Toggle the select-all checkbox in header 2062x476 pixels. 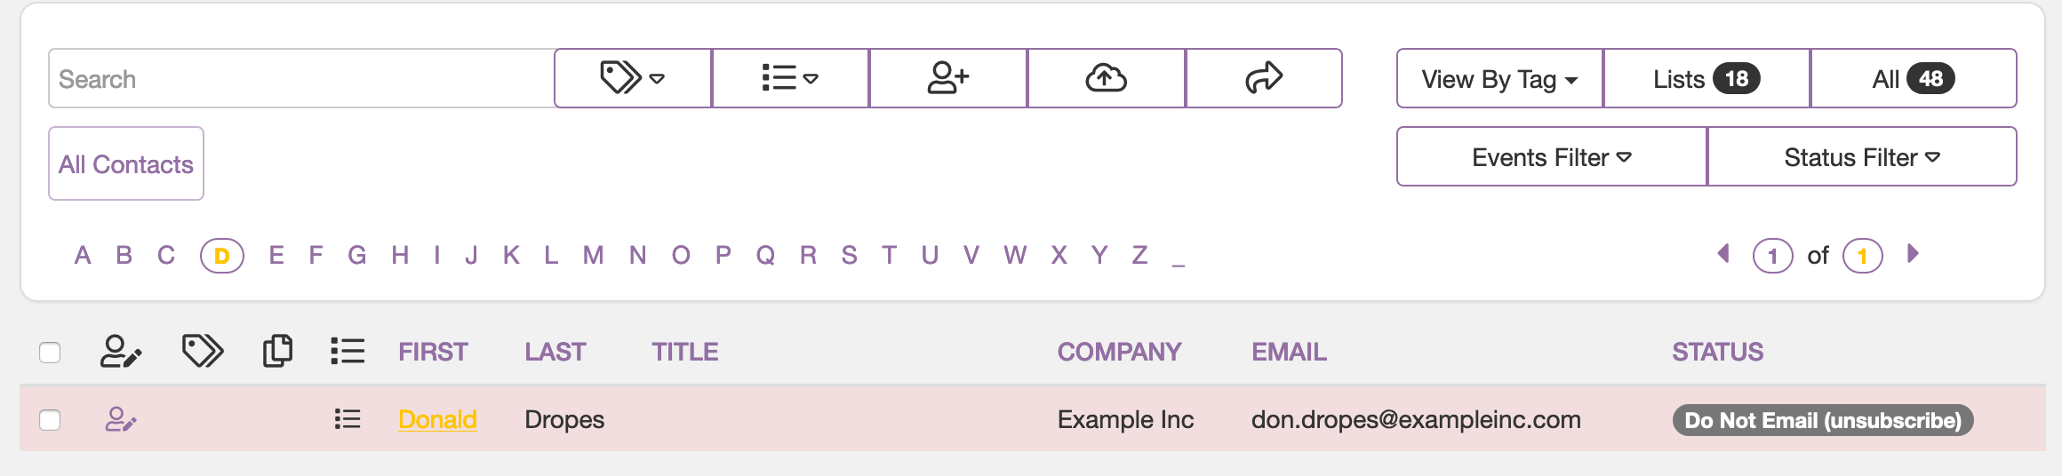click(50, 353)
